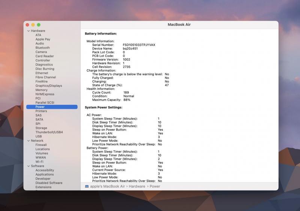Select NVMExpress in the sidebar

pyautogui.click(x=45, y=94)
